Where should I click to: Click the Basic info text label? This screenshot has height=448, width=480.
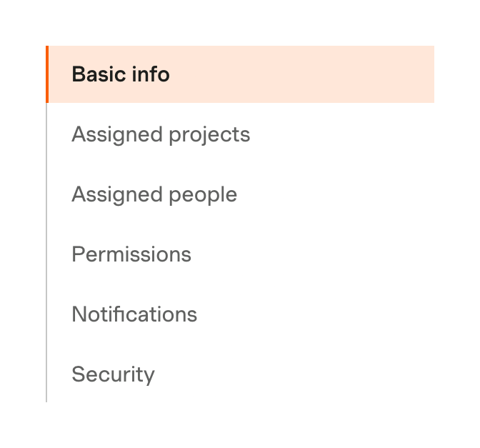(x=121, y=74)
